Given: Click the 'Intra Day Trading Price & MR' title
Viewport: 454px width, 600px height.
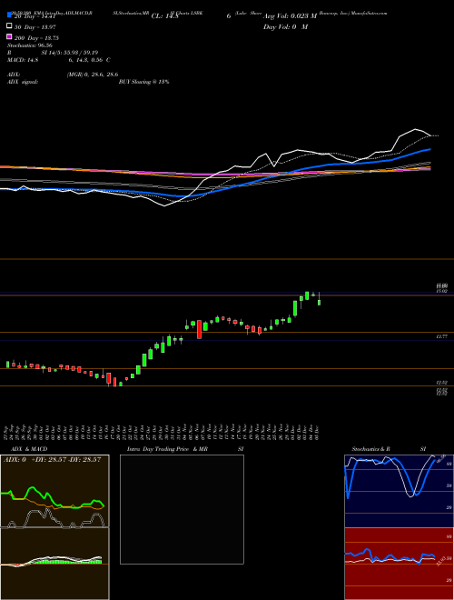Looking at the screenshot, I should point(167,449).
